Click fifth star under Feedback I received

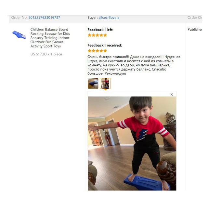point(105,51)
